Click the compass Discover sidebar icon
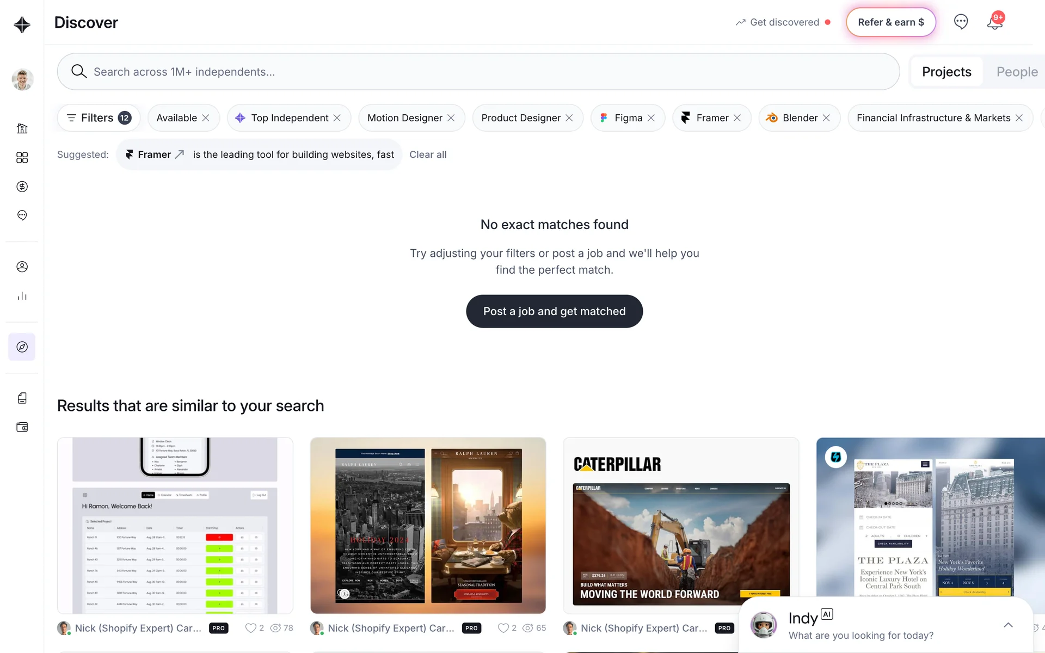Image resolution: width=1045 pixels, height=653 pixels. click(22, 347)
